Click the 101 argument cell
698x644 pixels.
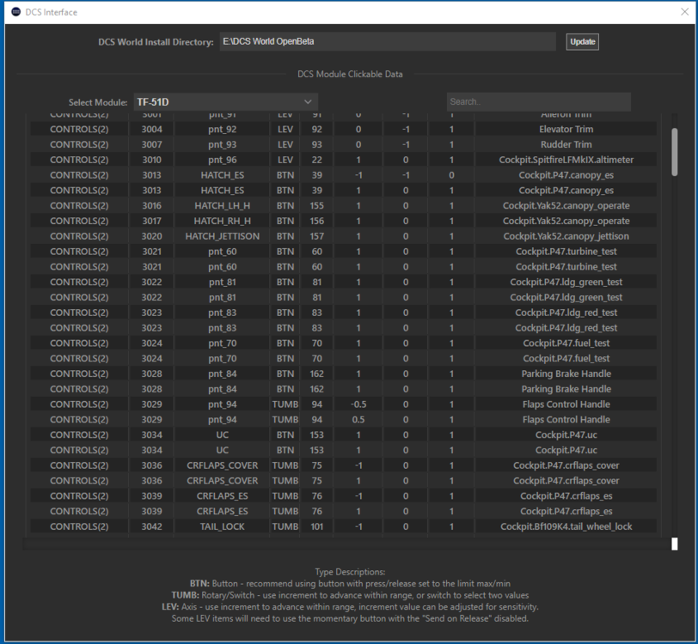click(x=317, y=526)
